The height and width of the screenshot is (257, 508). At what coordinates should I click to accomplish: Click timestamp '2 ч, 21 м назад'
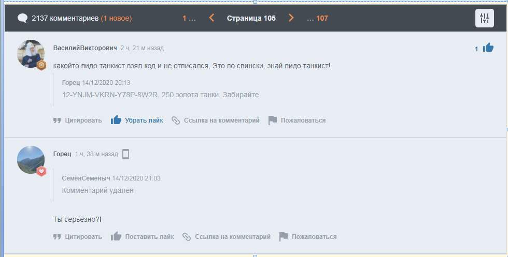[142, 48]
